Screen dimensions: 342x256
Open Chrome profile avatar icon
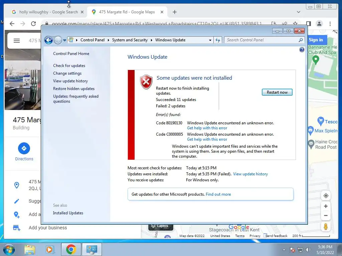click(x=319, y=24)
